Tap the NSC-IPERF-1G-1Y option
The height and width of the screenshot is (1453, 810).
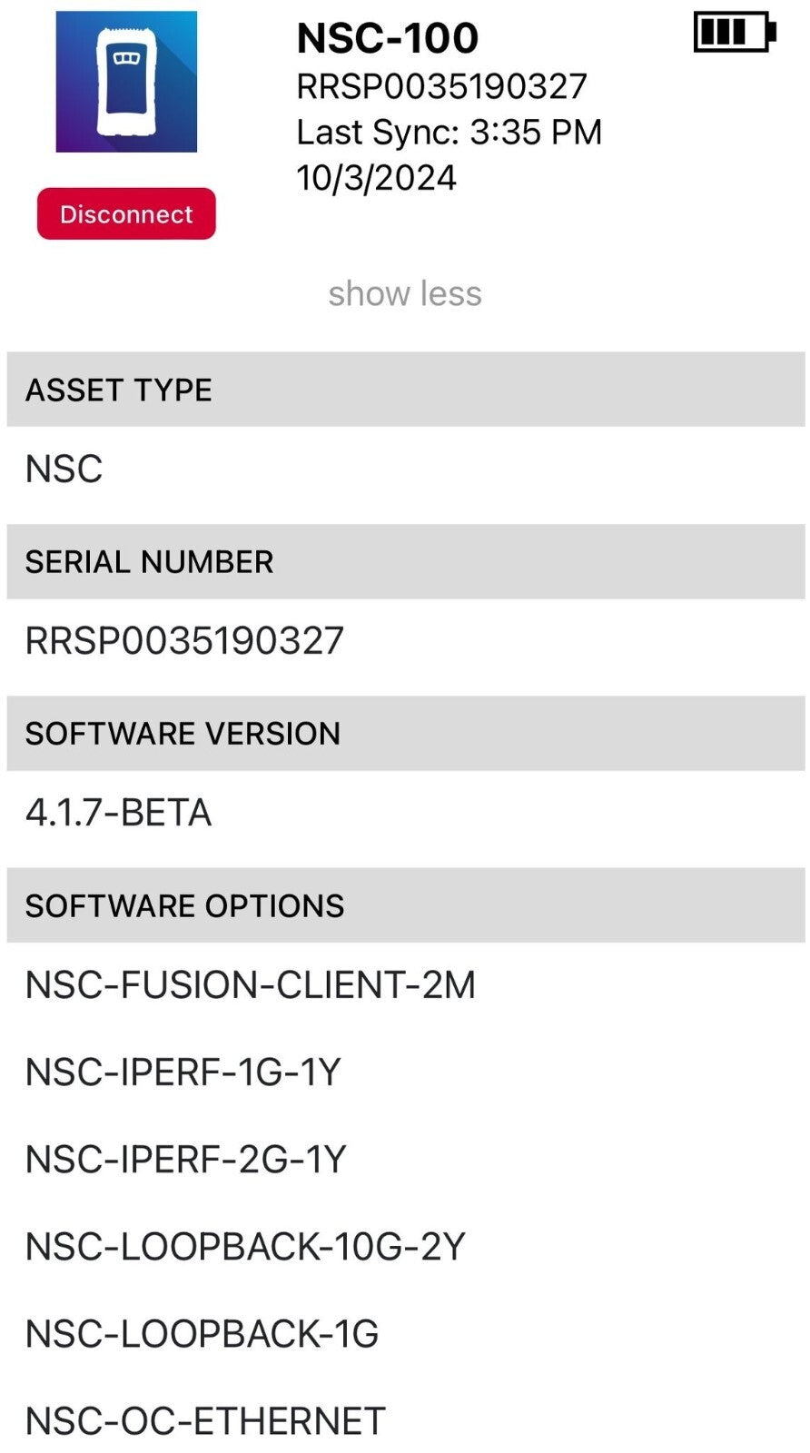click(x=183, y=1072)
